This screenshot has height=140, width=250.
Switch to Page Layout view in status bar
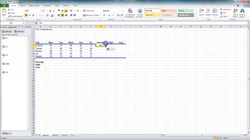217,138
